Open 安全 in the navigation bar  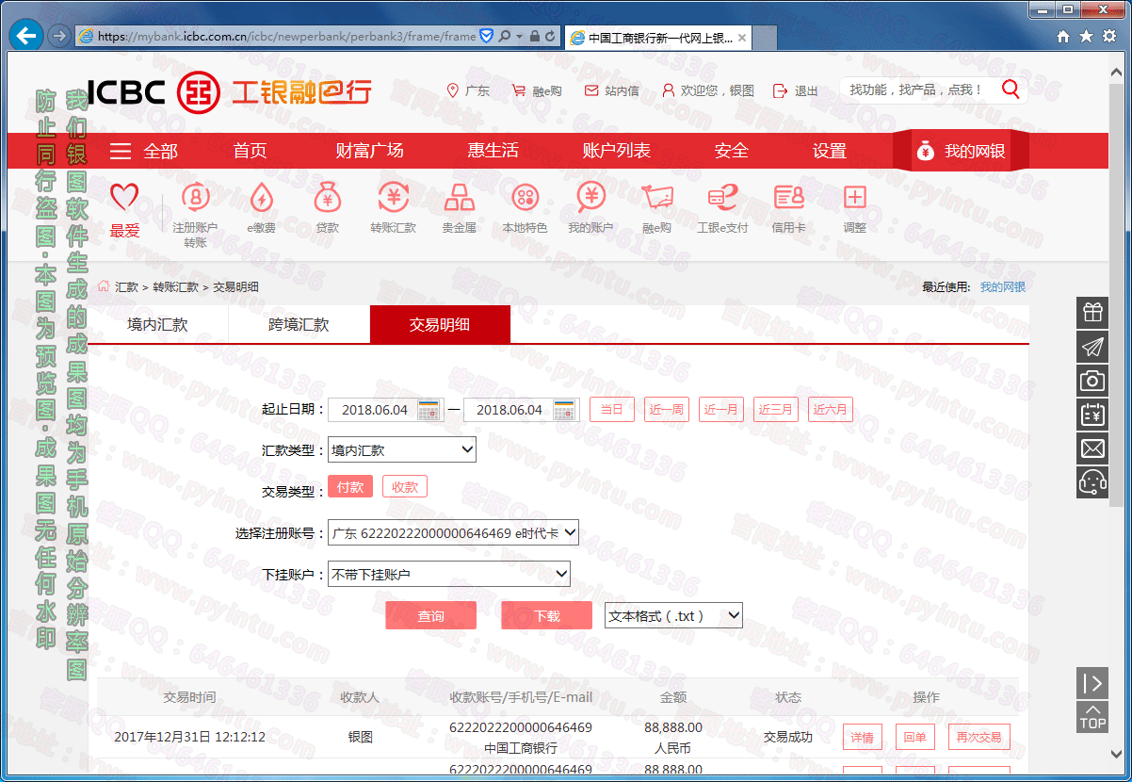[x=731, y=151]
